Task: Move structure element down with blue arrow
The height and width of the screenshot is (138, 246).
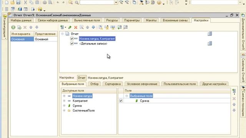Action: coord(93,27)
